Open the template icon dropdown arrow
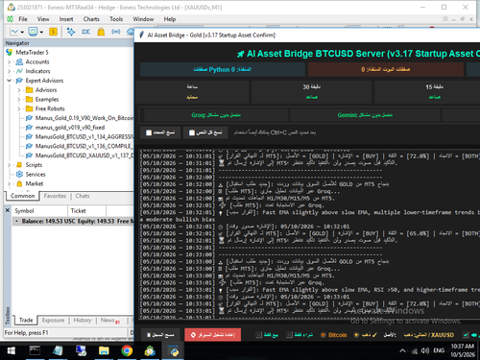Viewport: 480px width, 360px height. 41,32
